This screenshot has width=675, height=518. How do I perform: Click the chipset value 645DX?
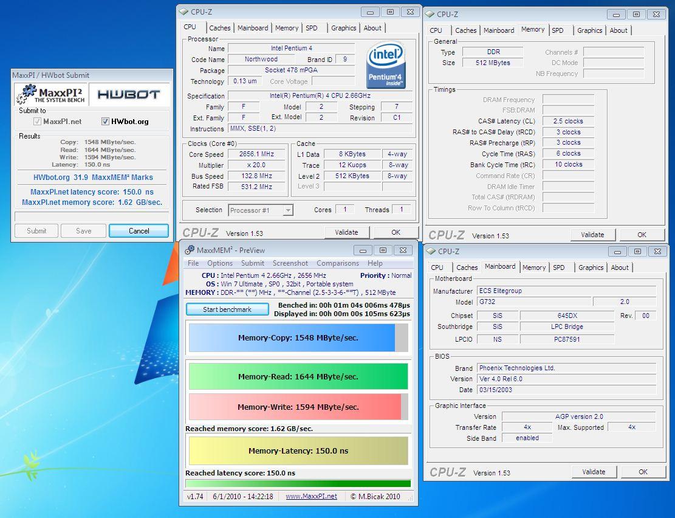pyautogui.click(x=567, y=316)
